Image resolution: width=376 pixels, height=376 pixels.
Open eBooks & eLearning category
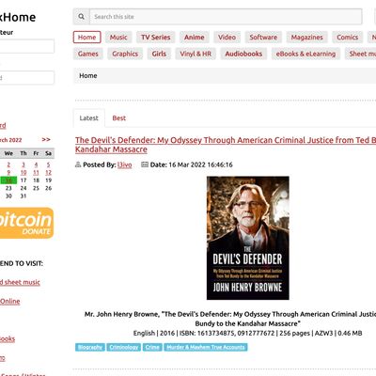tap(305, 54)
